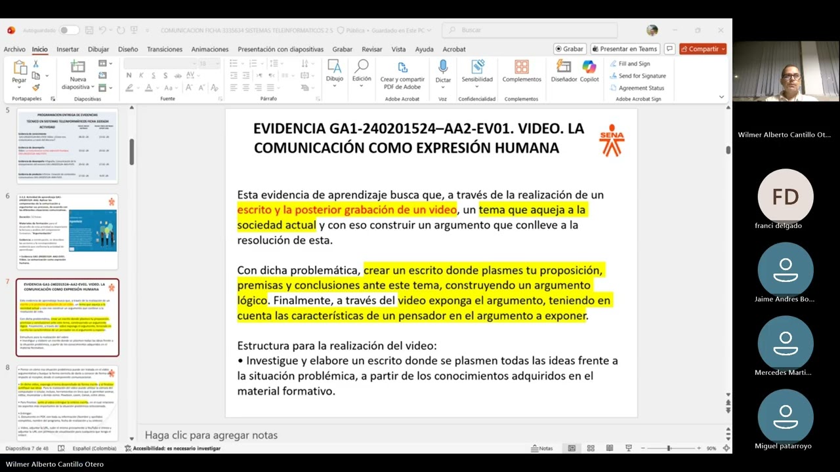Click the Copy icon in Portapapeles
Screen dimensions: 840x472
click(35, 75)
